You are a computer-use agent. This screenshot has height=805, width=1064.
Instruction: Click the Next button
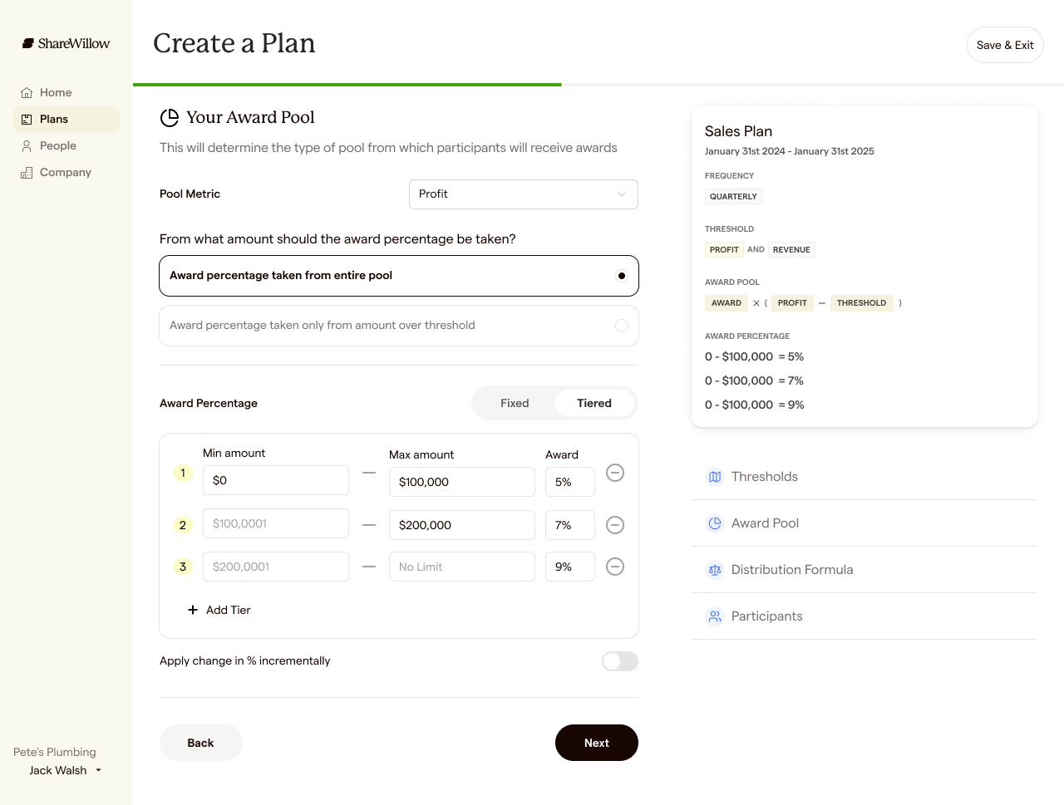click(596, 743)
